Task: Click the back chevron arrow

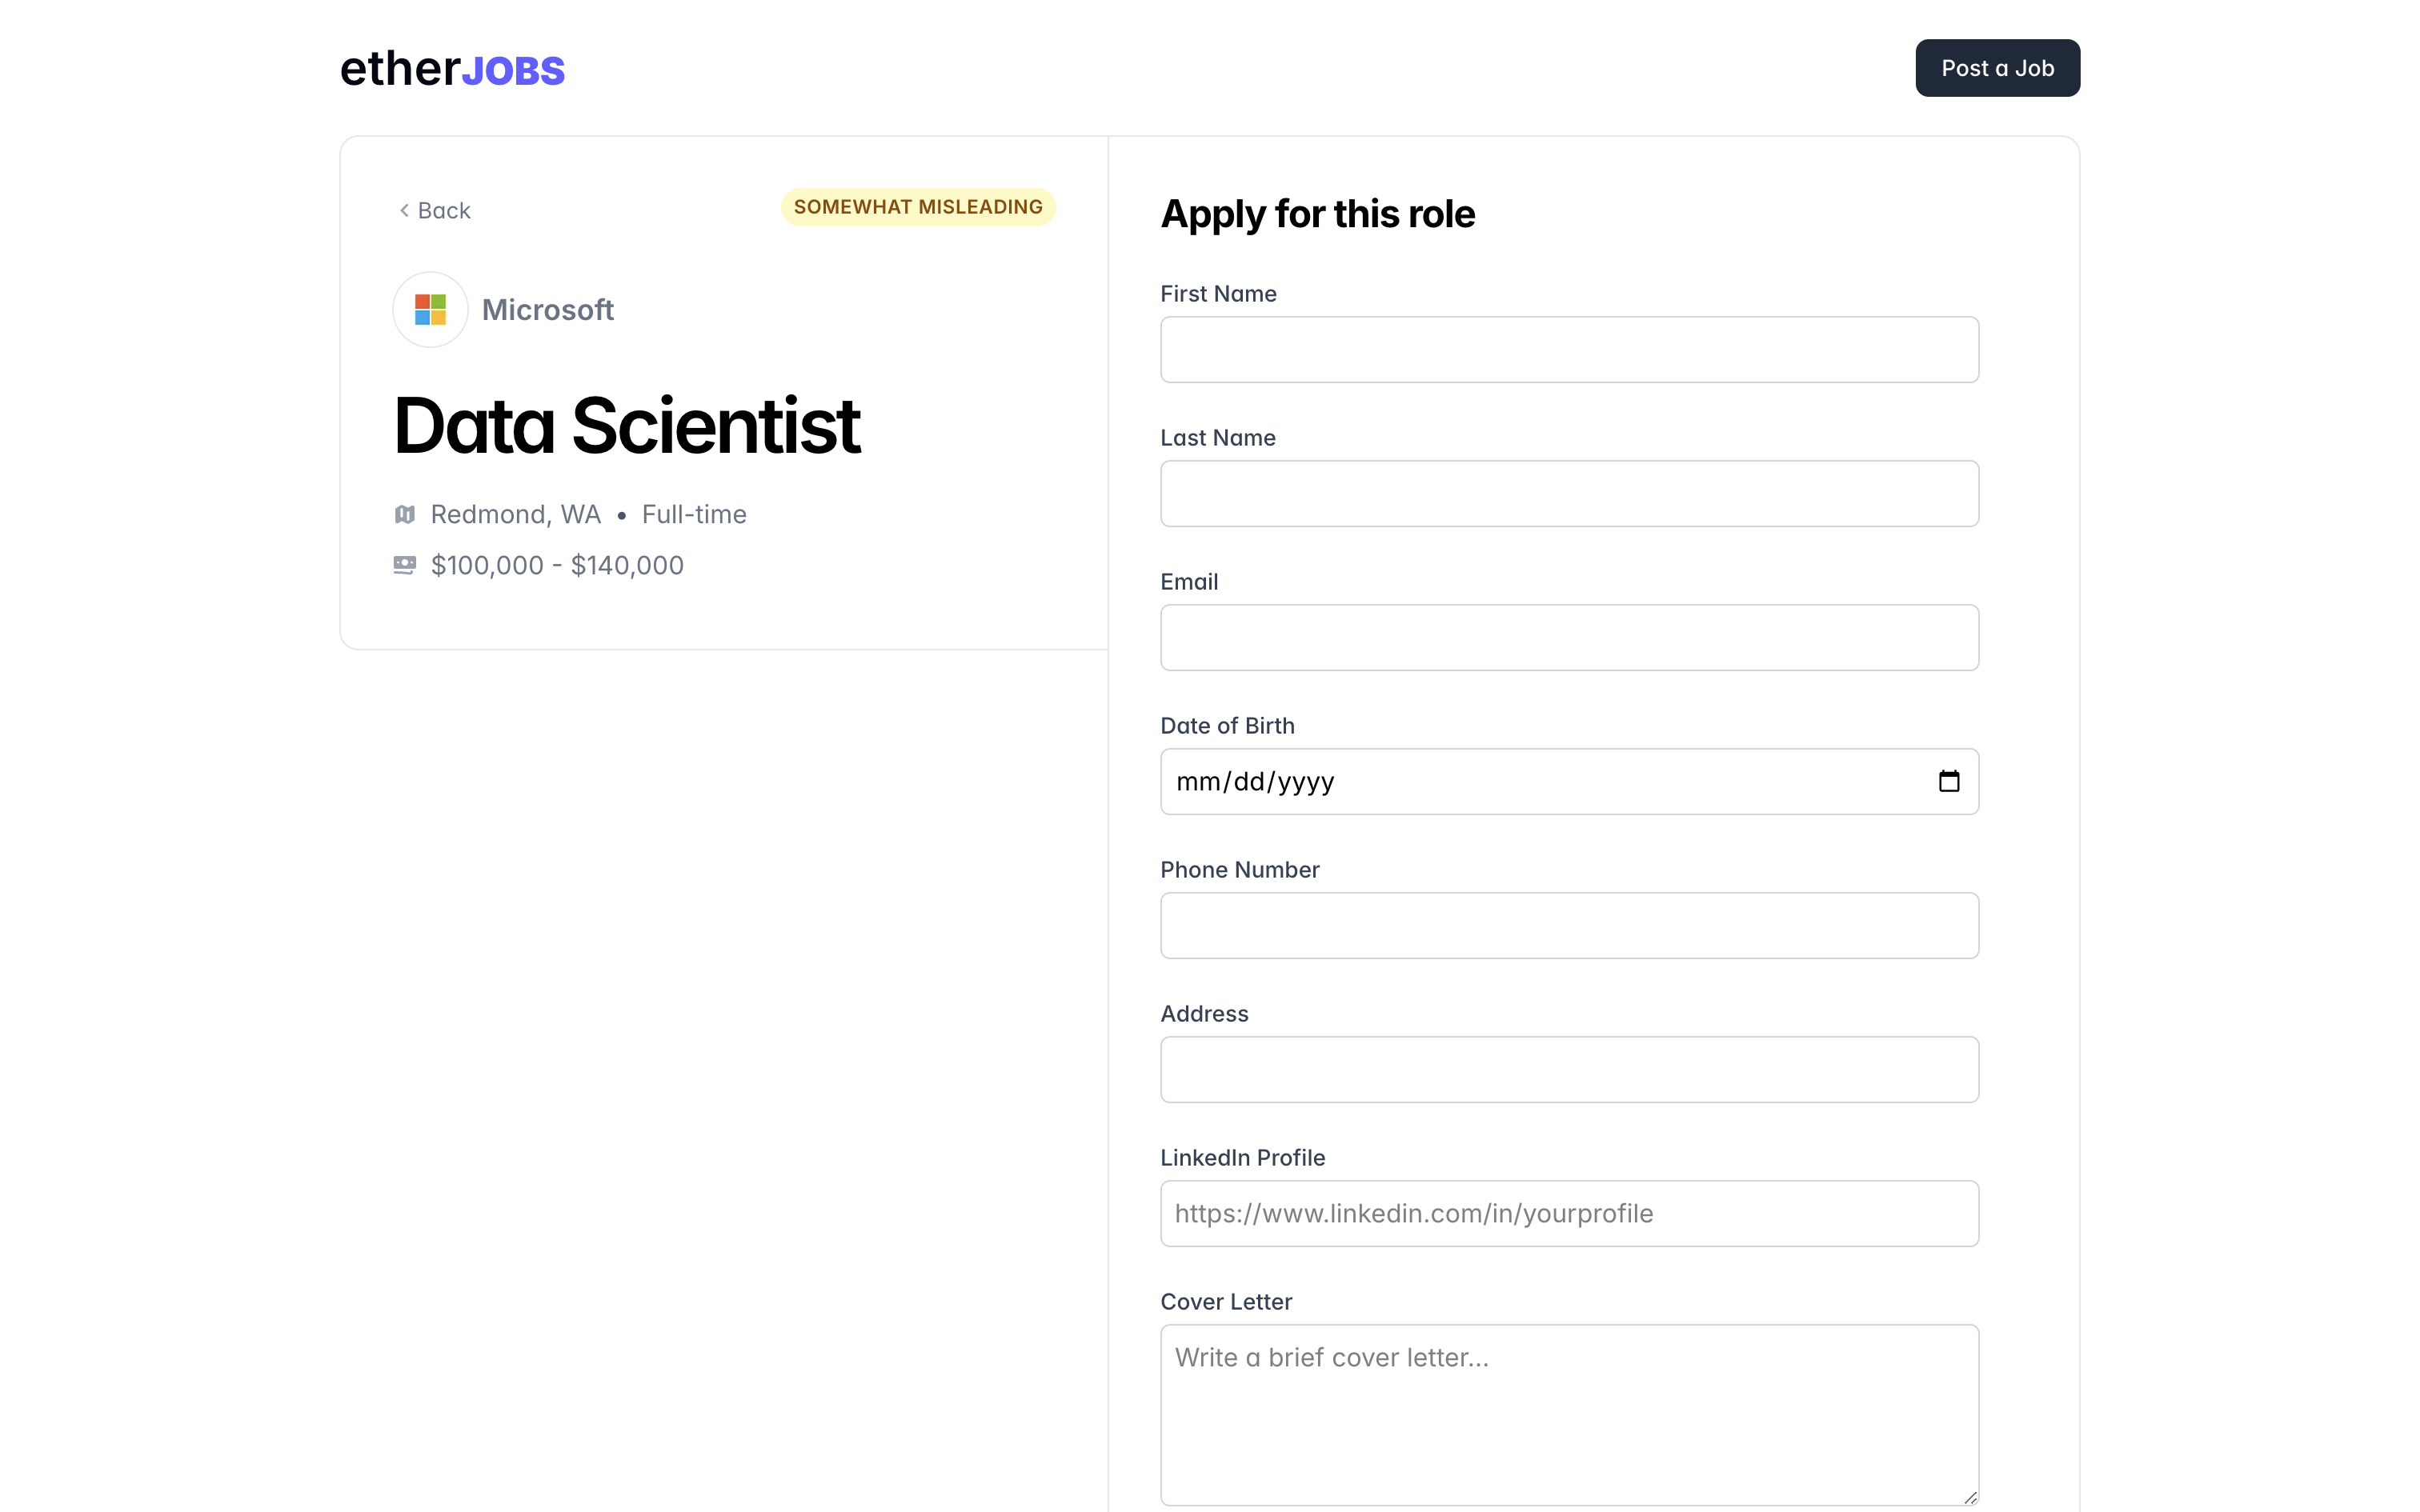Action: 404,210
